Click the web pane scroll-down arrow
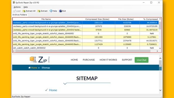This screenshot has width=174, height=98. (160, 90)
